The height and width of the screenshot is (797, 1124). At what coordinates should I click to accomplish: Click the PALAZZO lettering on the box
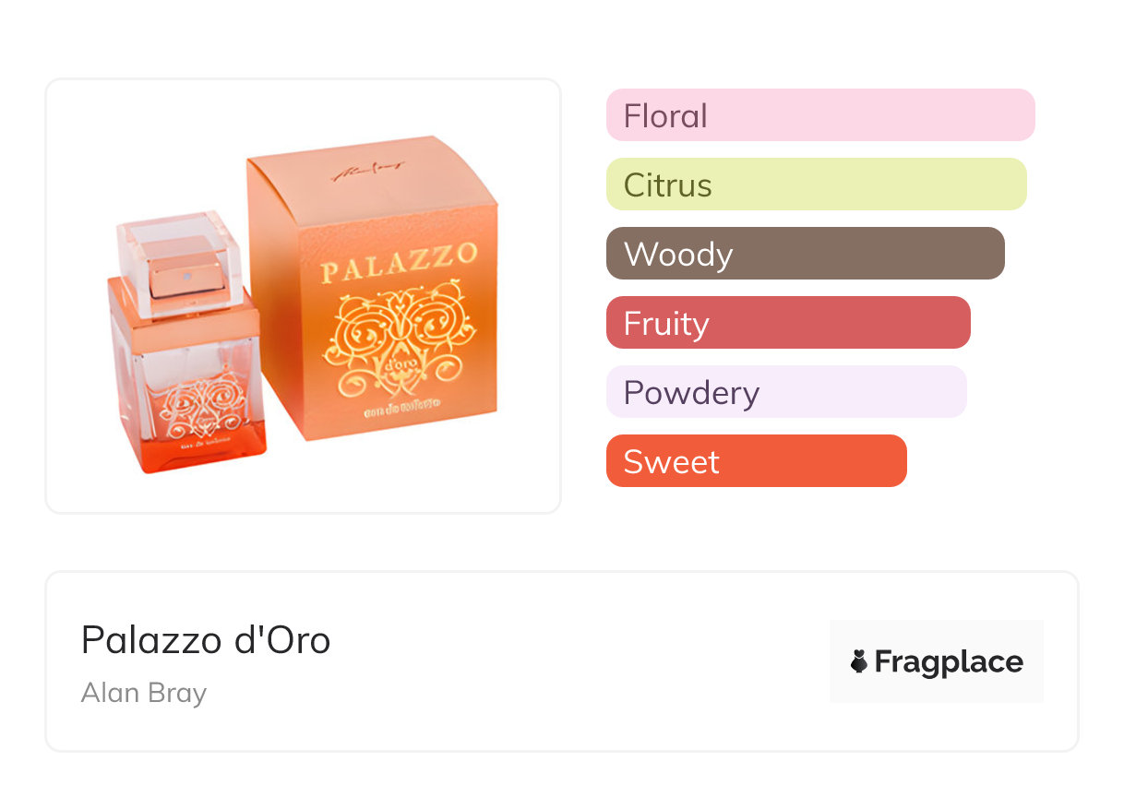[399, 265]
